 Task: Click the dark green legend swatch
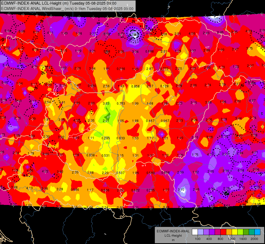pyautogui.click(x=246, y=232)
